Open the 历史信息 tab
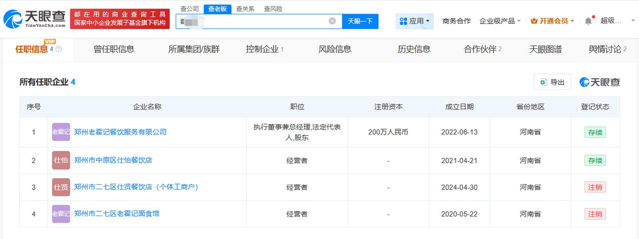Viewport: 639px width, 239px height. coord(414,49)
